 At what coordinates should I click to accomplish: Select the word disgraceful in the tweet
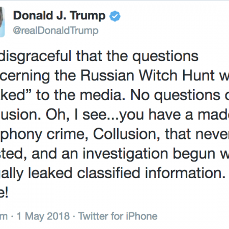(36, 56)
